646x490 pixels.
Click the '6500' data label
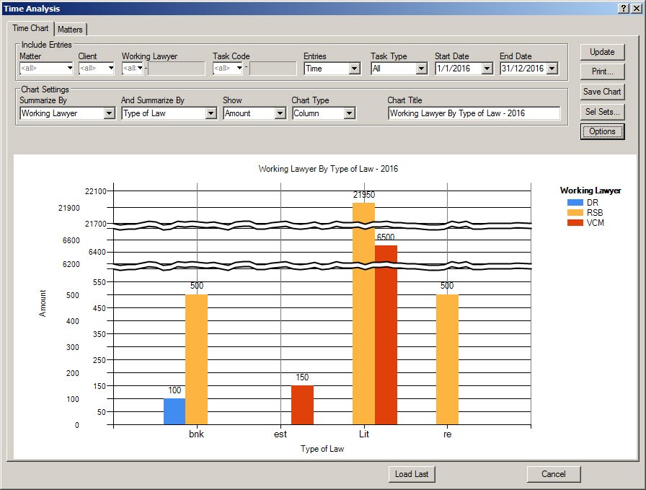click(x=386, y=237)
